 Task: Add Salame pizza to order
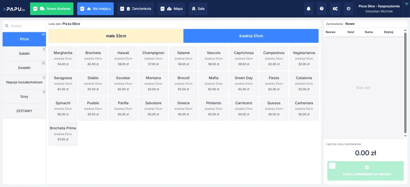point(184,58)
